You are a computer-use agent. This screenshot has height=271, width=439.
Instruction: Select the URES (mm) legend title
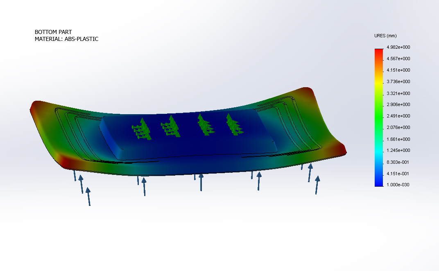point(385,36)
